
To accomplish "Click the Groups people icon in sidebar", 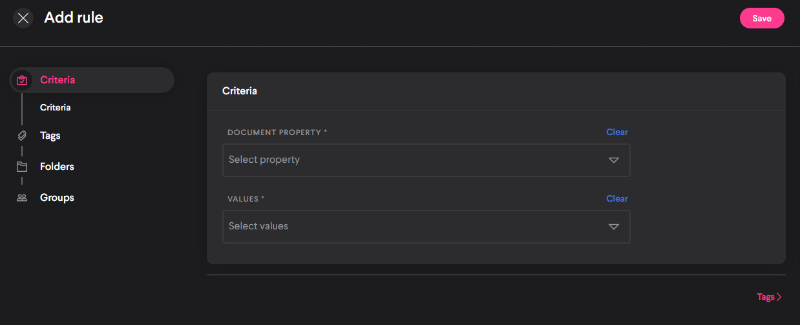I will click(x=22, y=198).
